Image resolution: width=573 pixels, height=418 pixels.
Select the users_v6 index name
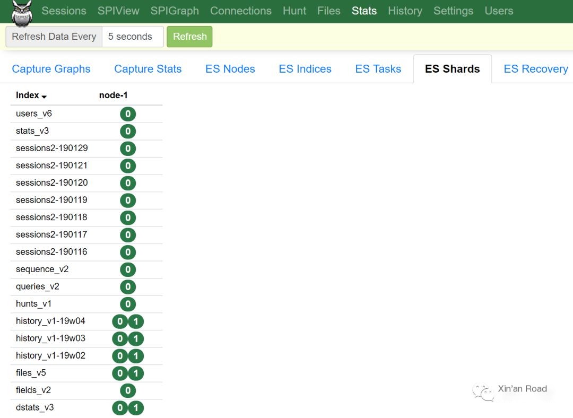[x=34, y=114]
